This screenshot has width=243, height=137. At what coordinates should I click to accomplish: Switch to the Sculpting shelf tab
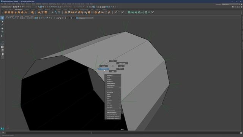[x=27, y=10]
